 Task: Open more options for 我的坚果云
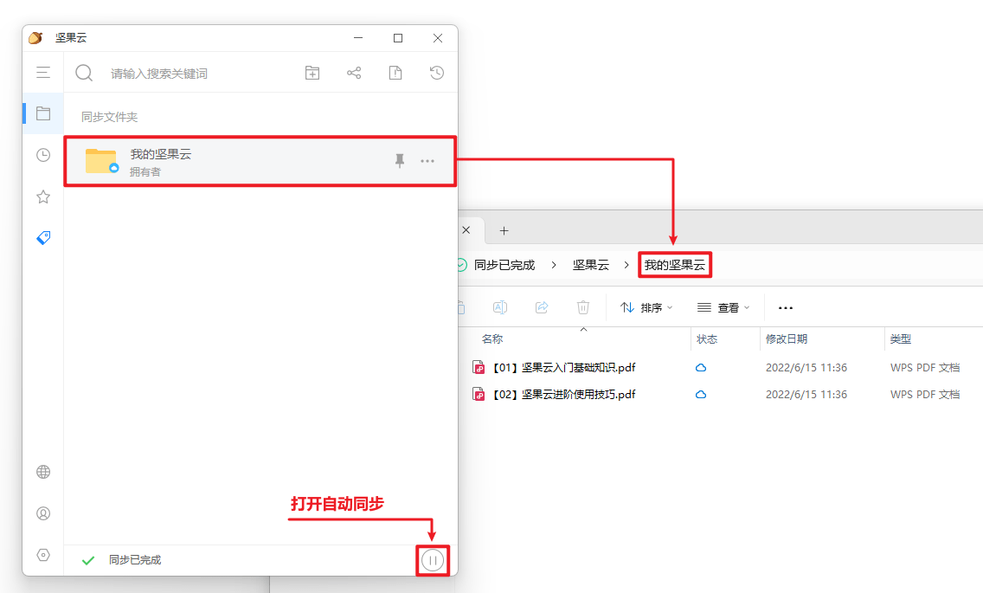[427, 161]
